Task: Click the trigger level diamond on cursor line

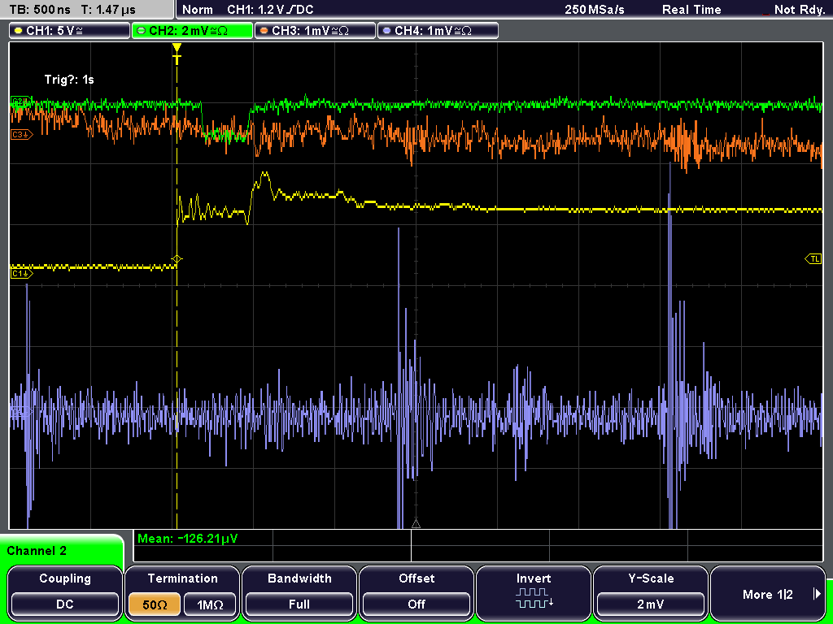Action: pyautogui.click(x=177, y=259)
